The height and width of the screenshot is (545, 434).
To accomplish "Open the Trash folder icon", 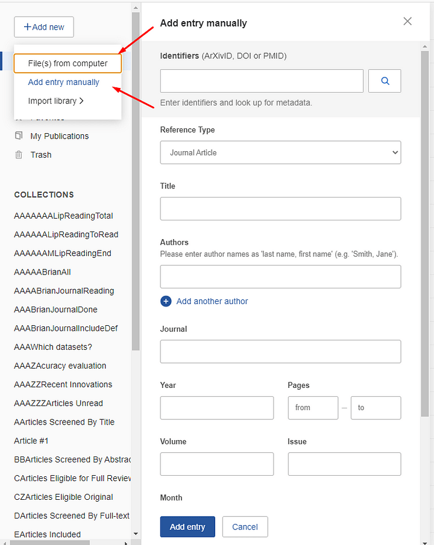I will [x=19, y=155].
